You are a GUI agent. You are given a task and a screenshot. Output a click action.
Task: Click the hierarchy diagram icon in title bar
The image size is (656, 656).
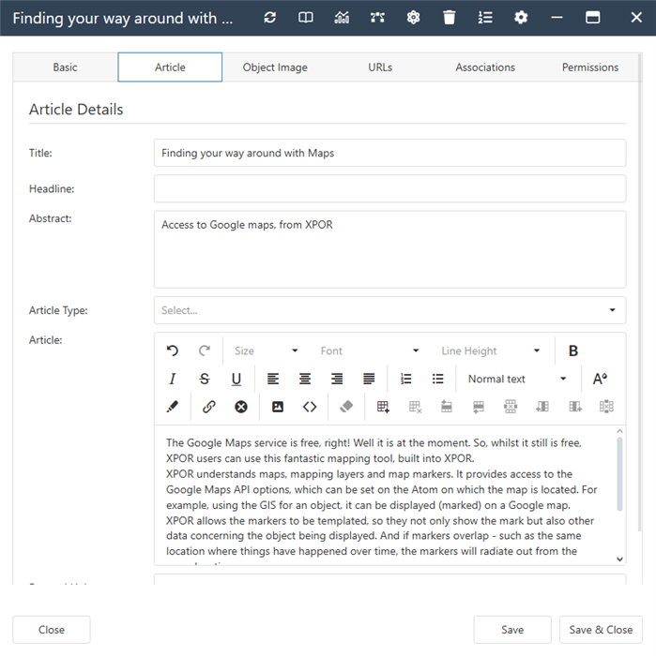coord(377,18)
